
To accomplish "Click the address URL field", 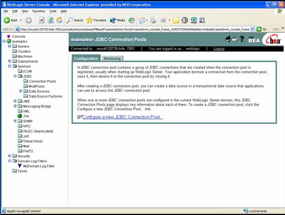I will [x=134, y=29].
